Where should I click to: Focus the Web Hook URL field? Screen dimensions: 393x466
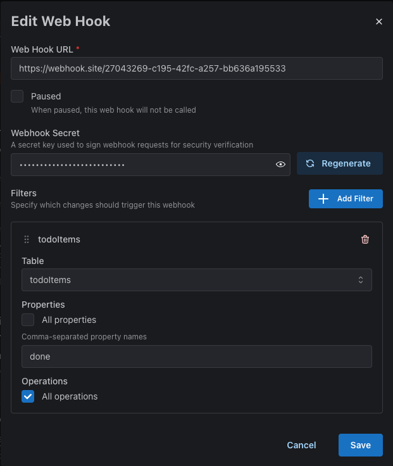pyautogui.click(x=196, y=68)
